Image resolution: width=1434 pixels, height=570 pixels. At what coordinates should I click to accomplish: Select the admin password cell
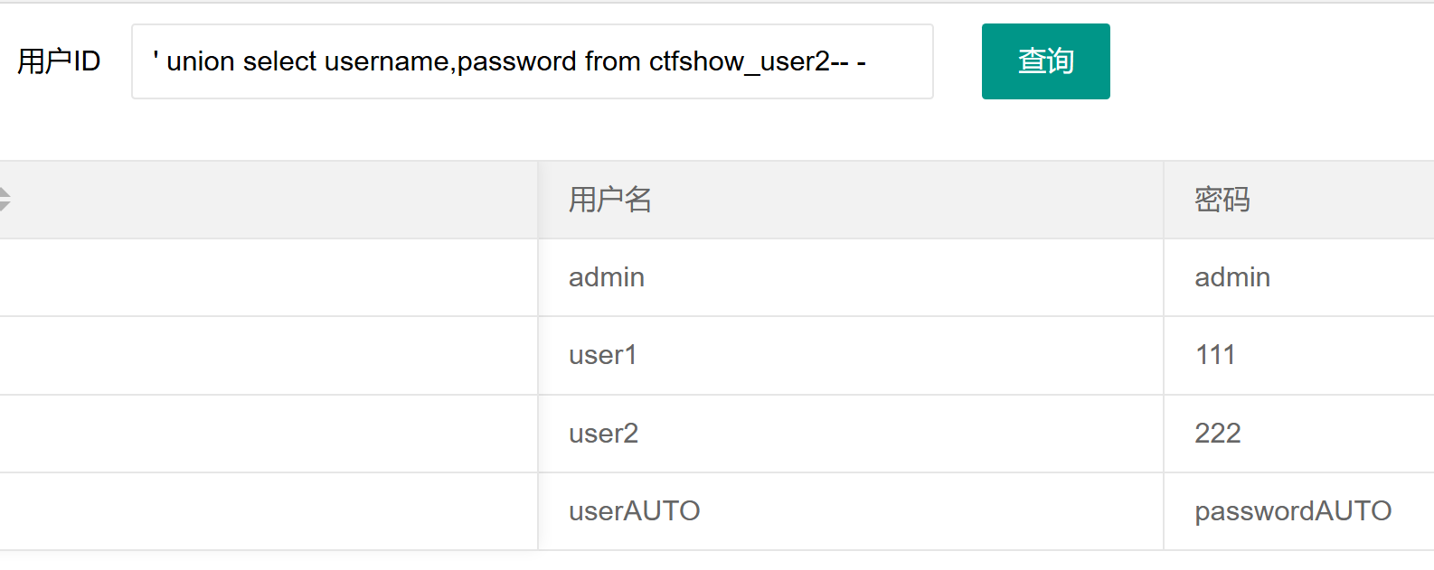[1232, 277]
